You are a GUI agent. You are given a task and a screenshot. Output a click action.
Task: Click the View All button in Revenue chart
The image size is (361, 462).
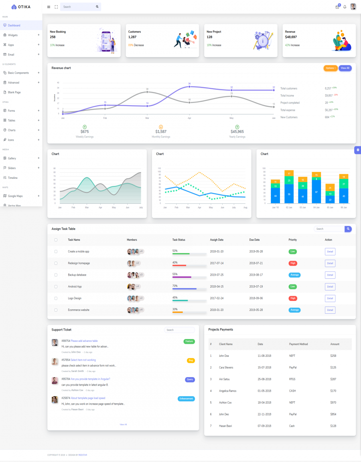345,68
